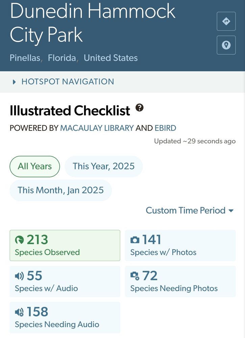
Task: Click the Pinellas county link
Action: pos(25,58)
